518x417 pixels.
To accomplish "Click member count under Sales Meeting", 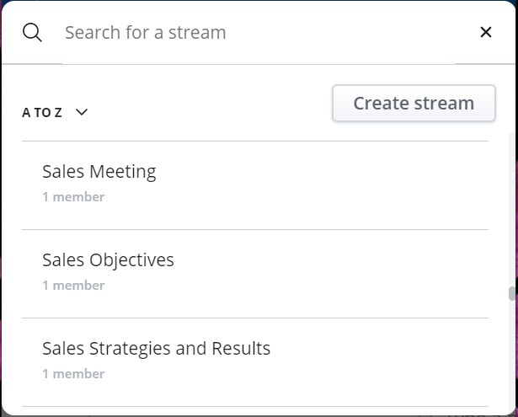I will click(x=73, y=197).
